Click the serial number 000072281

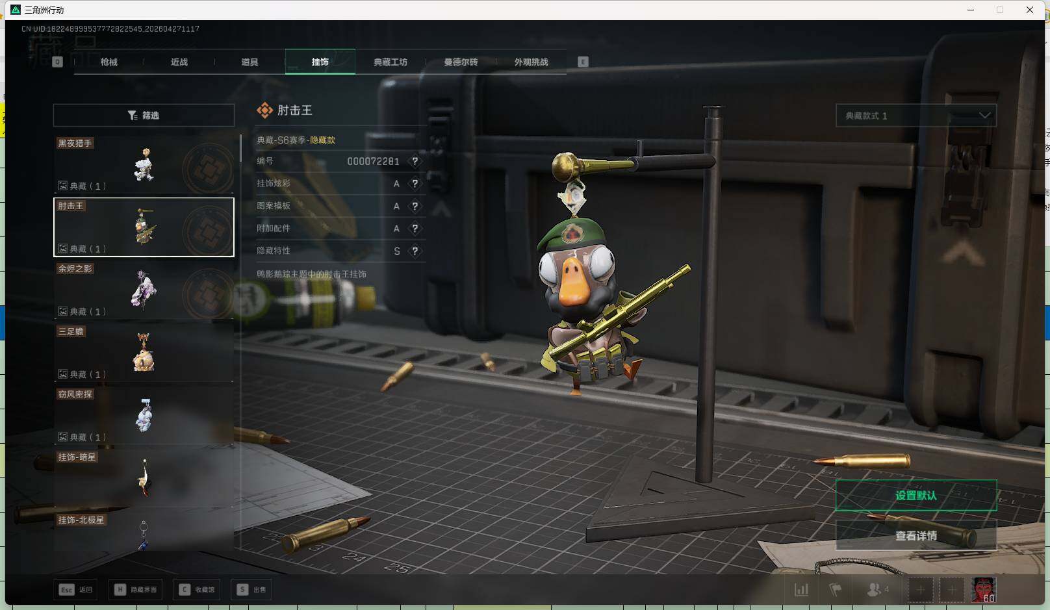(373, 161)
